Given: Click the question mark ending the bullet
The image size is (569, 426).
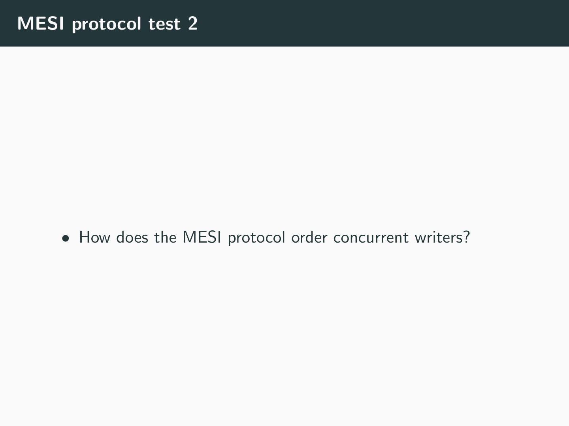Looking at the screenshot, I should (467, 237).
